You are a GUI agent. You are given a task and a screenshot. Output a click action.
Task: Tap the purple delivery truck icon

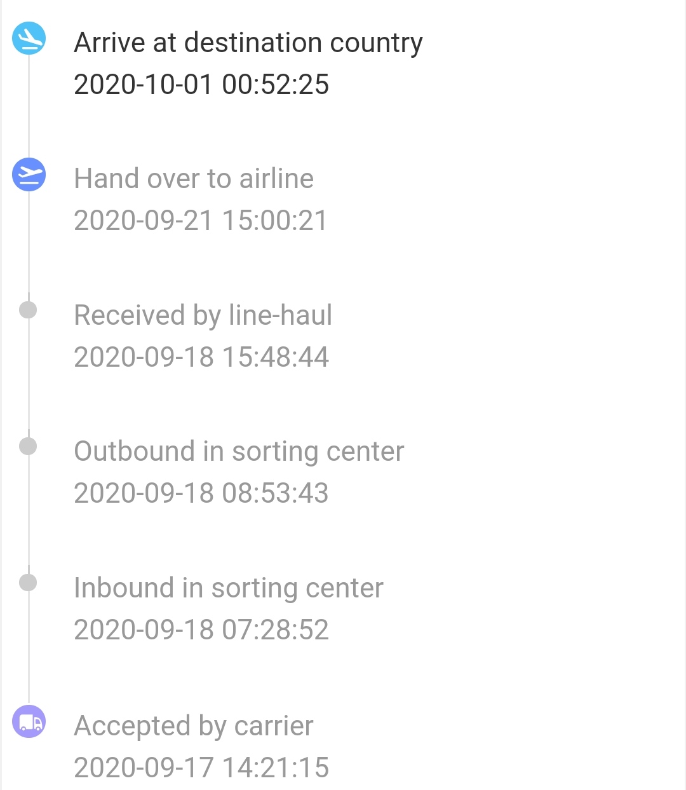[29, 721]
